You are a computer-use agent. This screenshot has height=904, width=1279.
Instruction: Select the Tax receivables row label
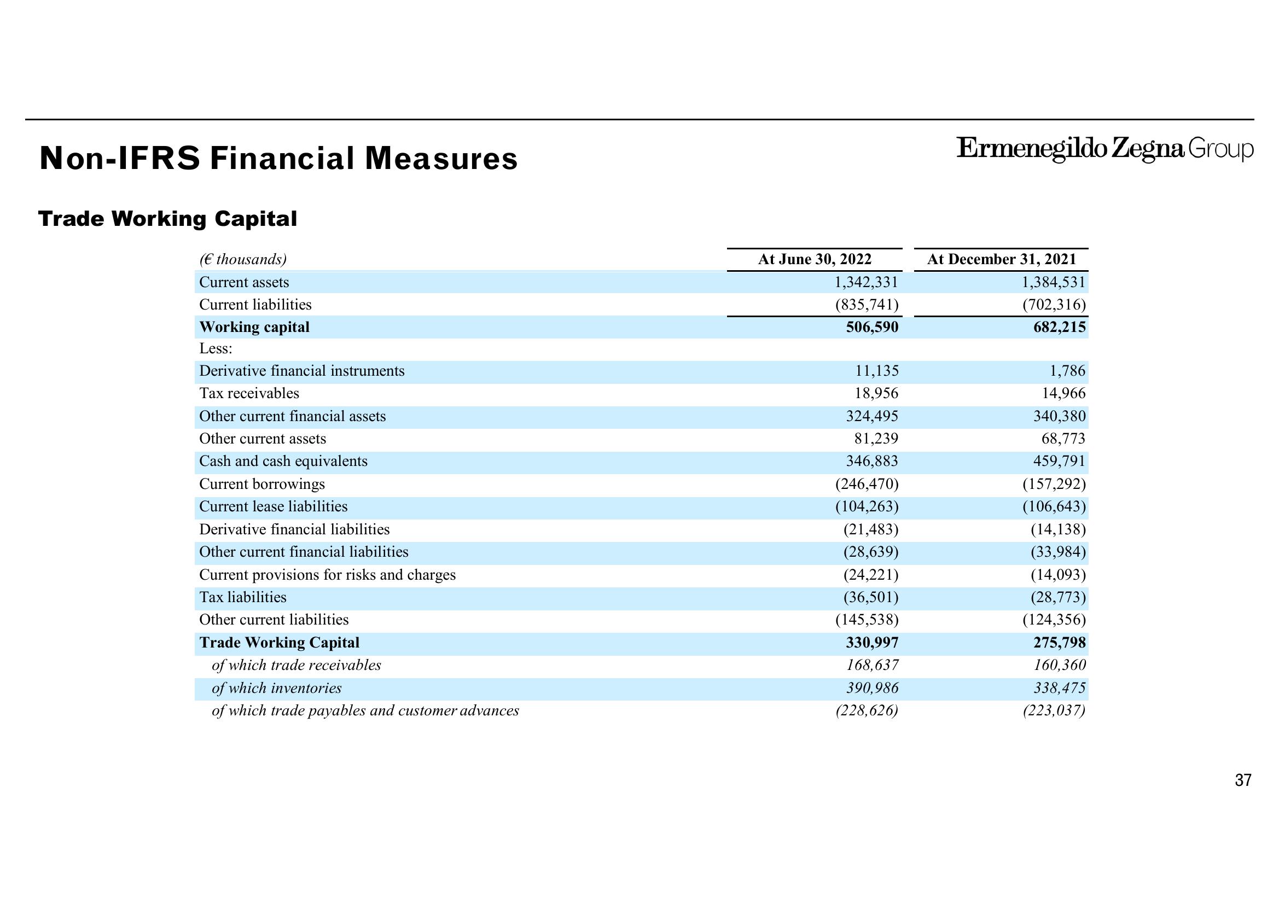[x=249, y=393]
